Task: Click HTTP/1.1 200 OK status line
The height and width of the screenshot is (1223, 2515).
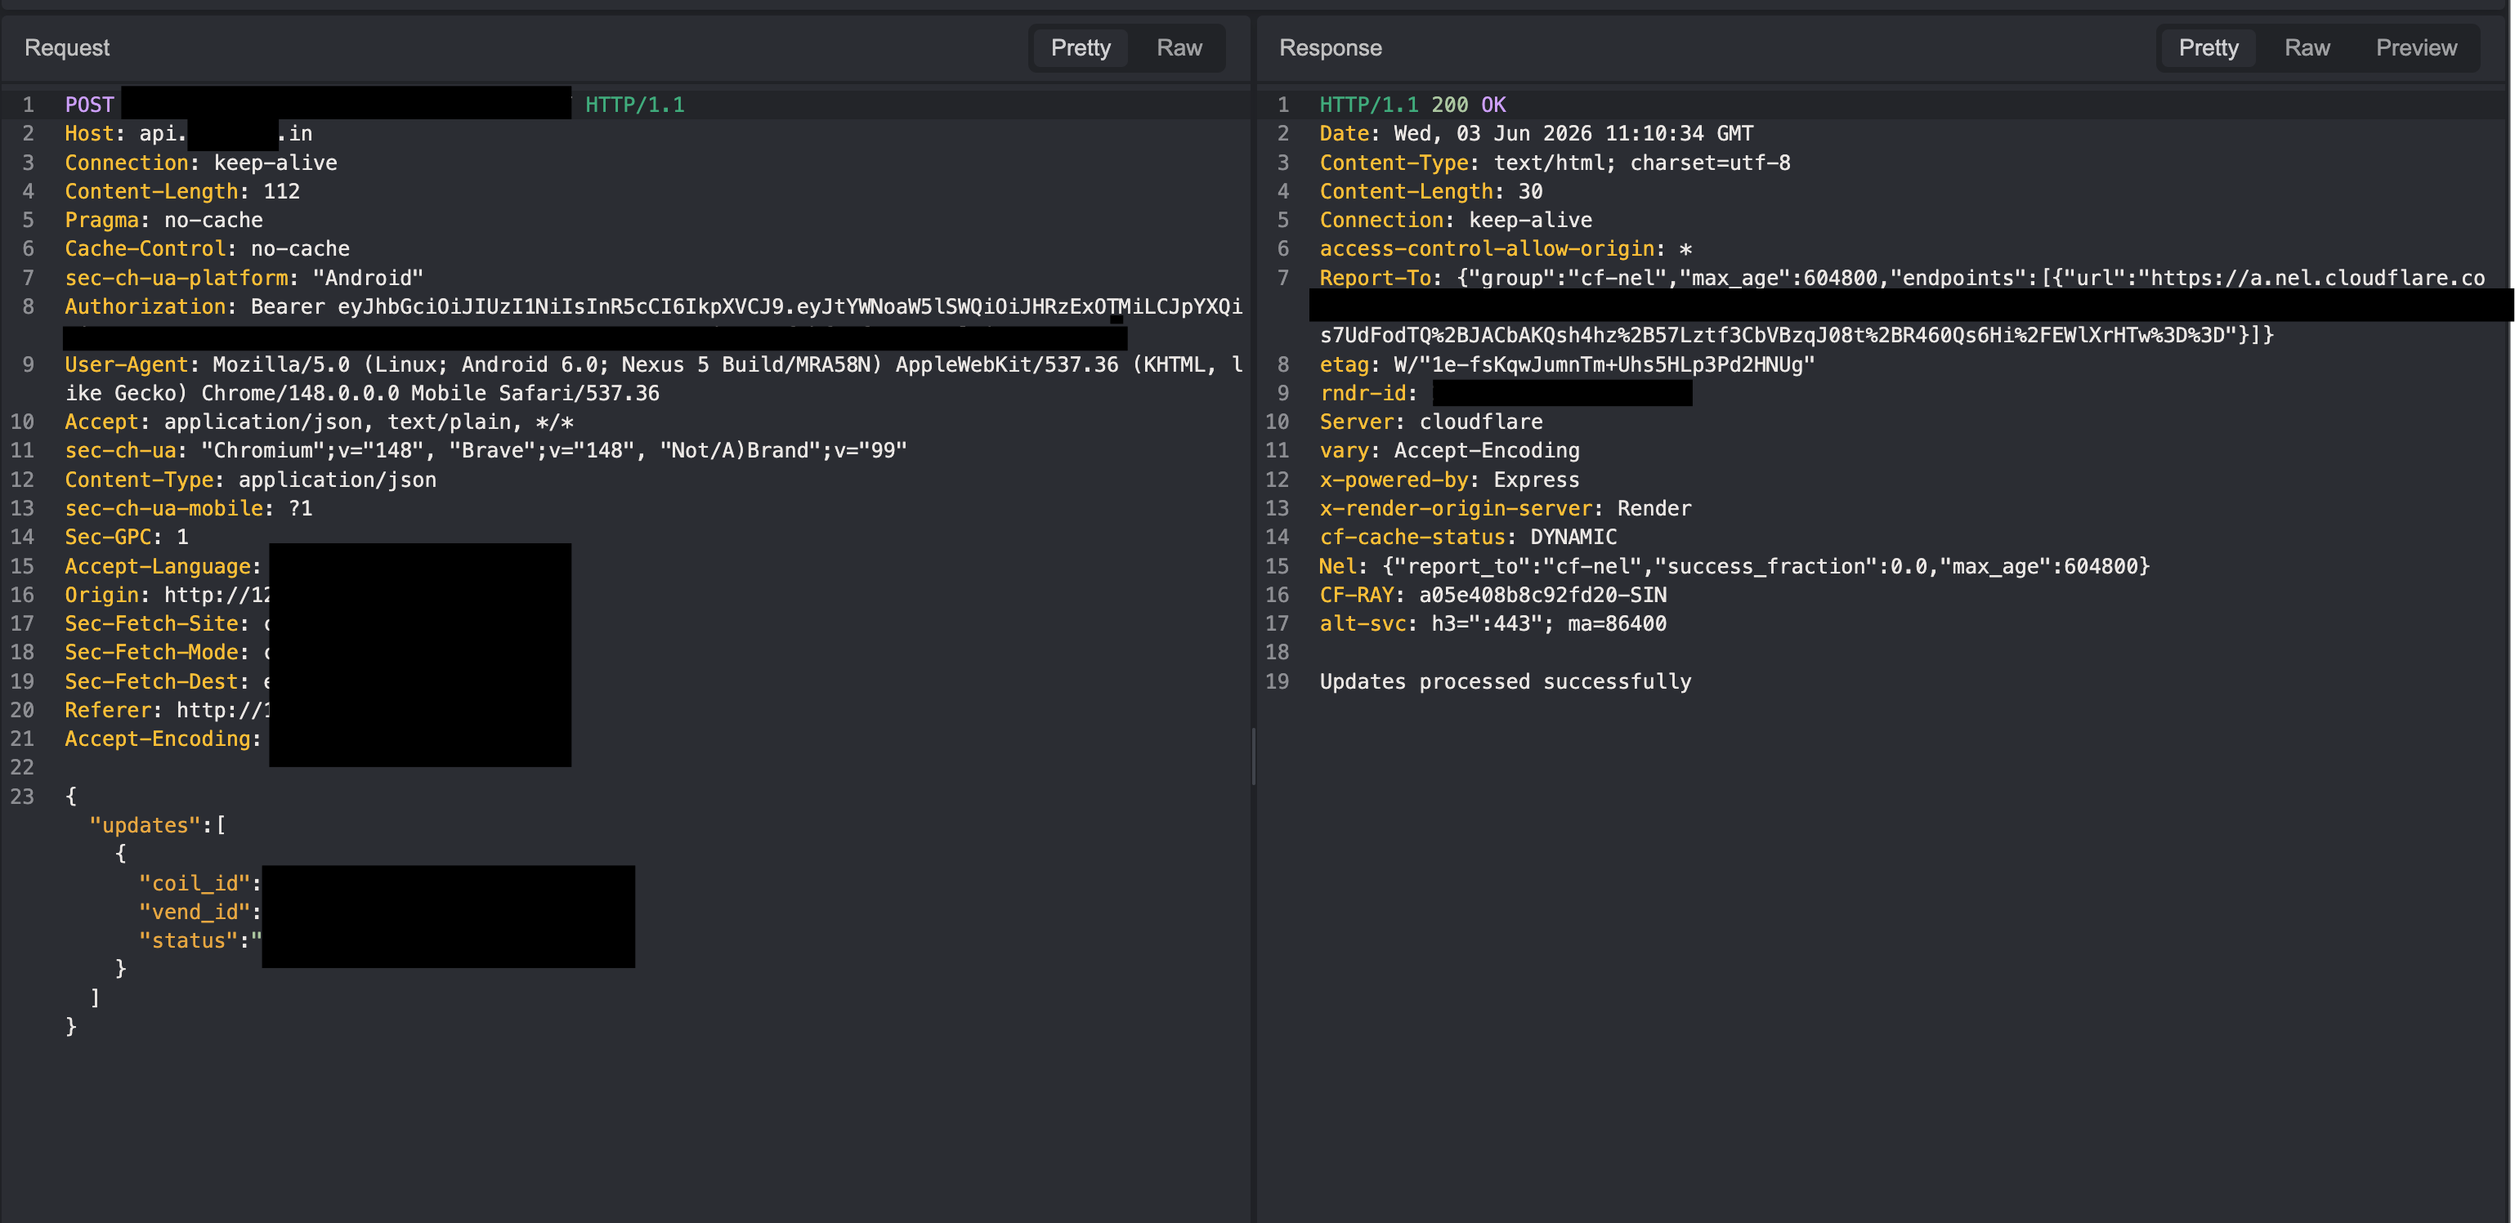Action: pos(1412,105)
